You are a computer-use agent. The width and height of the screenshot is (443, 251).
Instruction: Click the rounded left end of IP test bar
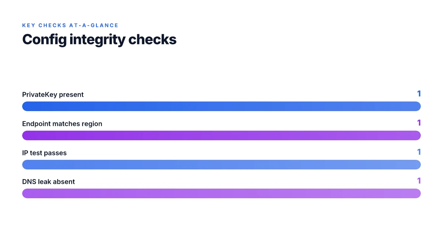click(26, 165)
